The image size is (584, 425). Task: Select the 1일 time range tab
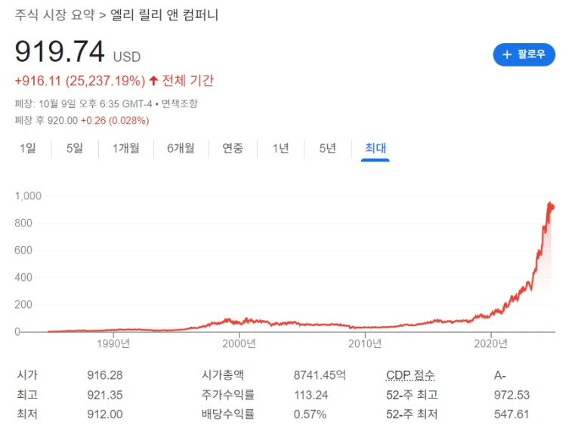(x=28, y=148)
